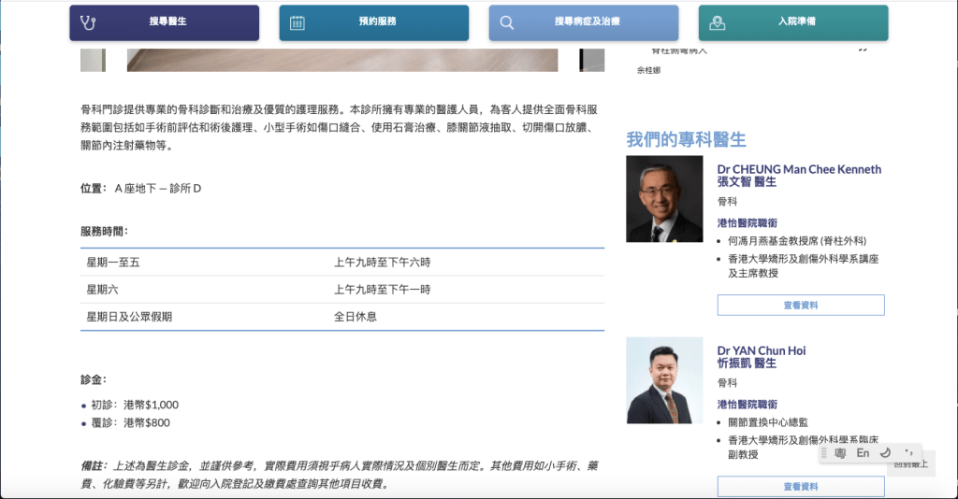Image resolution: width=958 pixels, height=499 pixels.
Task: Toggle the moon icon in IME toolbar
Action: point(885,453)
